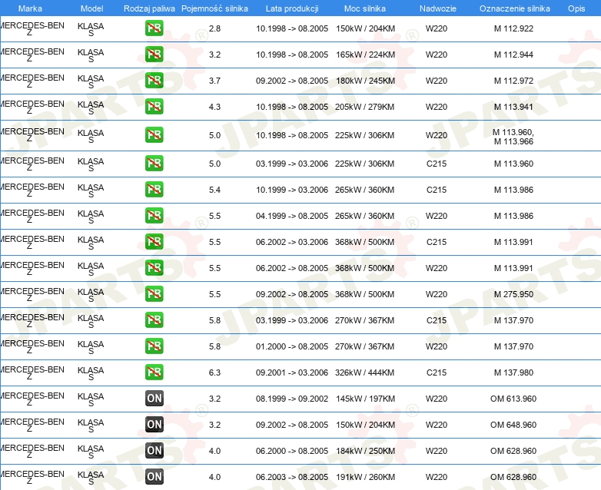Click the power value 326kW / 444KM
Screen dimensions: 601x490
[364, 372]
